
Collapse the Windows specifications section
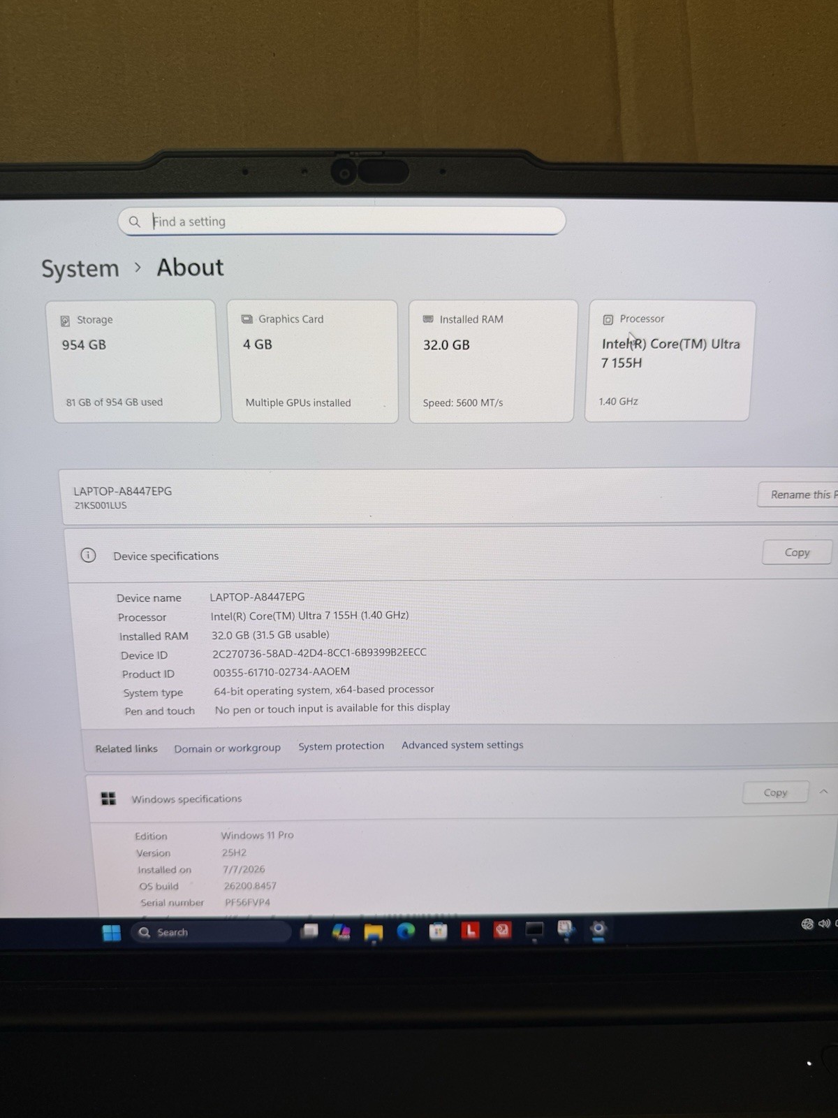(x=823, y=792)
